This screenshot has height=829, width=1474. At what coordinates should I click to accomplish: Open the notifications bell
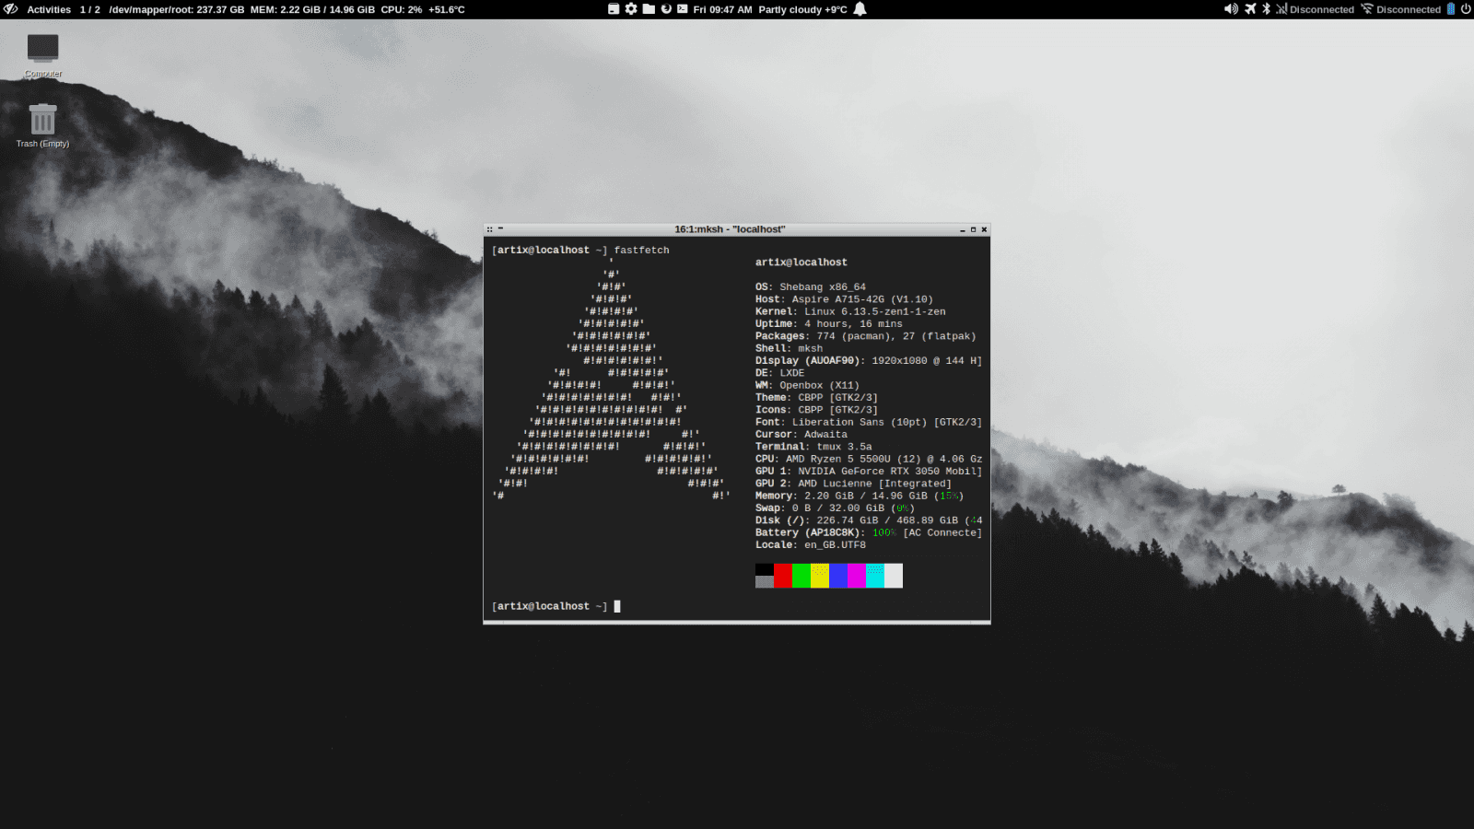pyautogui.click(x=860, y=9)
